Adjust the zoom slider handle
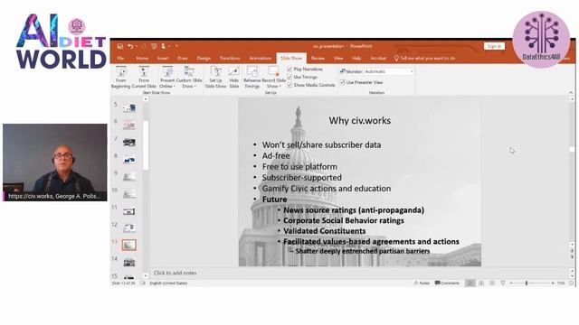Screen dimensions: 579x325 tap(527, 283)
